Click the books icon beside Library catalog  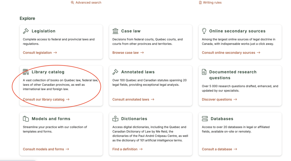point(26,72)
